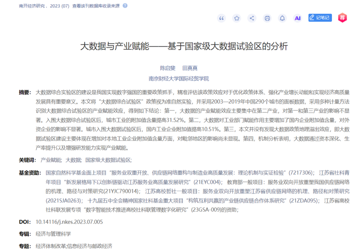The height and width of the screenshot is (252, 360).
Task: Click institution 南京财经大学国际经贸学院
Action: tap(178, 78)
